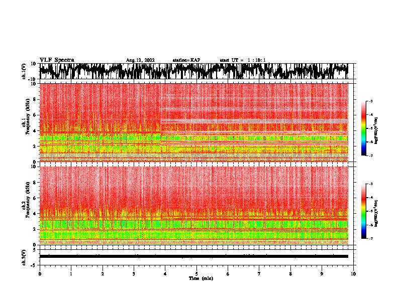Click time axis tick label "3"
This screenshot has width=398, height=307.
click(134, 274)
